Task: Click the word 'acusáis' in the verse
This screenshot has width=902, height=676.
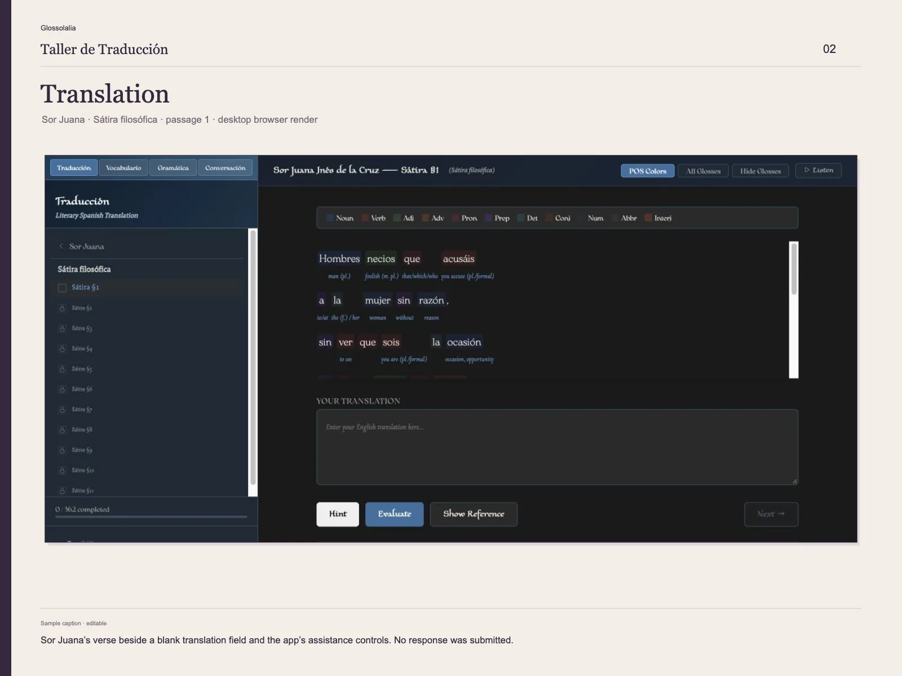Action: [x=458, y=259]
